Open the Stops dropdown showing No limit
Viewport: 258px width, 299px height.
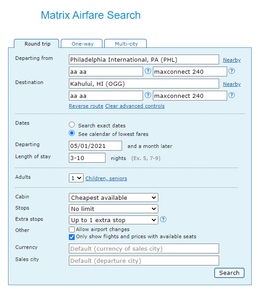coord(114,209)
